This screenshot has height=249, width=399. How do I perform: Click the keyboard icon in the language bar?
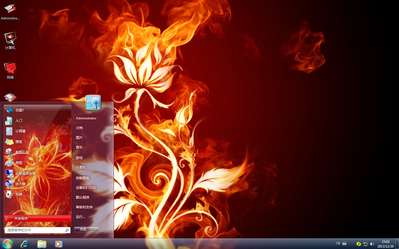[x=344, y=243]
